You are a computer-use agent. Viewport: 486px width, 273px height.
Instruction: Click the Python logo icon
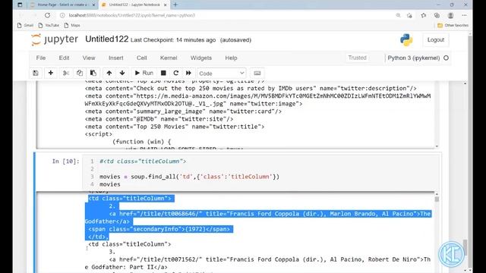406,40
